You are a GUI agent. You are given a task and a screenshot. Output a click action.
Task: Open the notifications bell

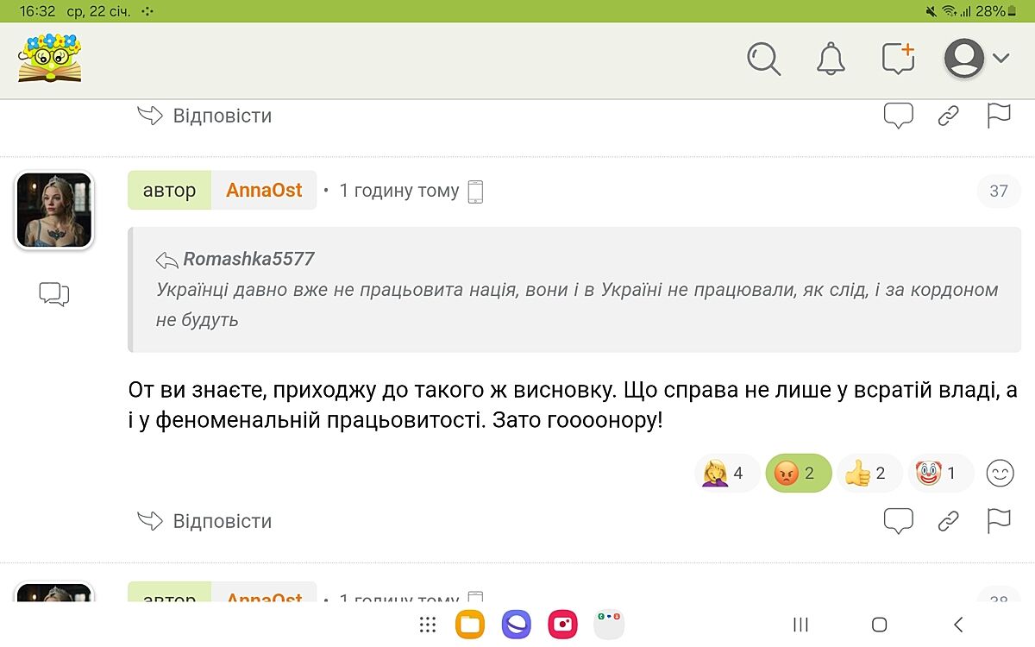tap(831, 59)
